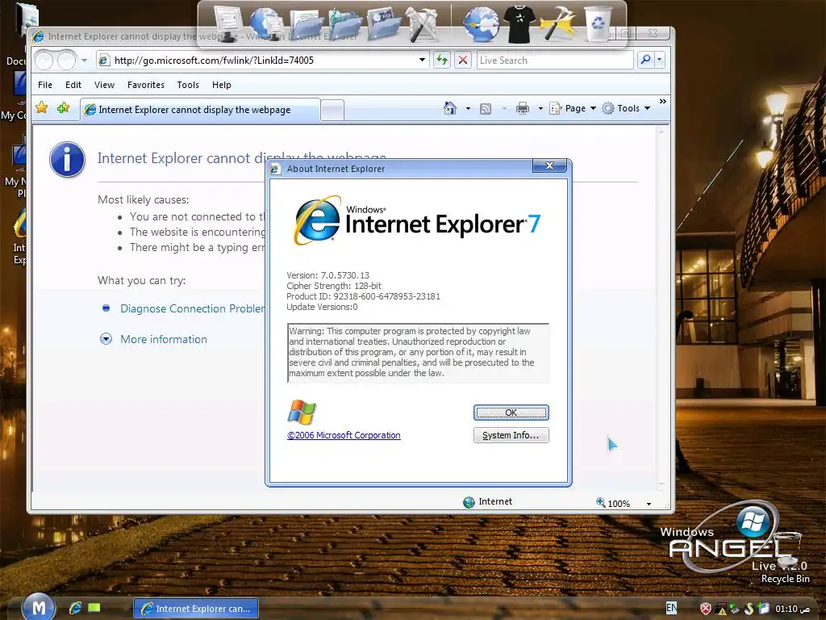Click the 100% zoom level in status bar

619,504
